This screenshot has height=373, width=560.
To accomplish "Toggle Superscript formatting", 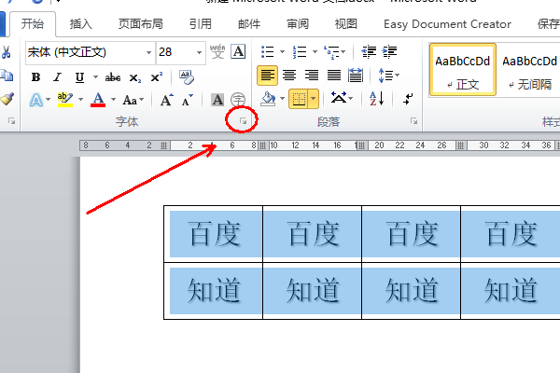I will pyautogui.click(x=157, y=77).
